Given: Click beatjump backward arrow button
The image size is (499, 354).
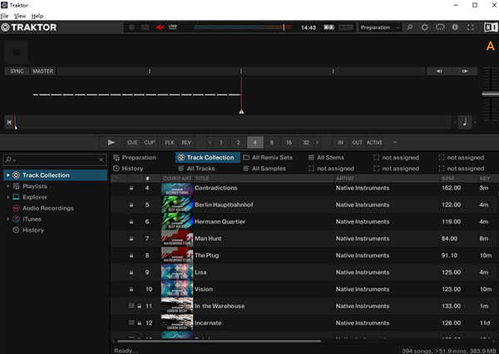Looking at the screenshot, I should [439, 71].
